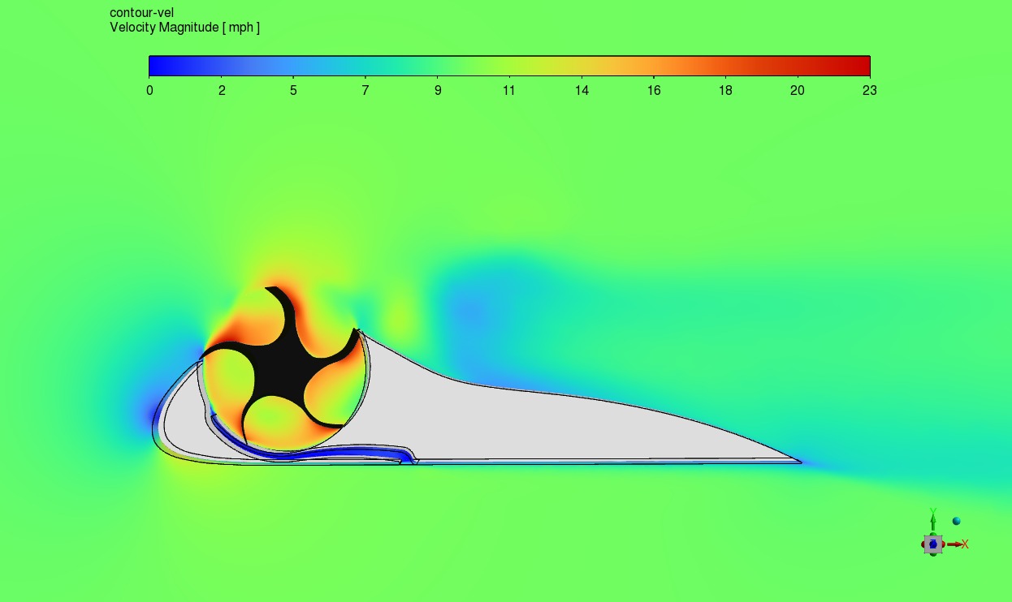Click the '0' colorbar tick label
Screen dimensions: 1012x602
pos(149,90)
